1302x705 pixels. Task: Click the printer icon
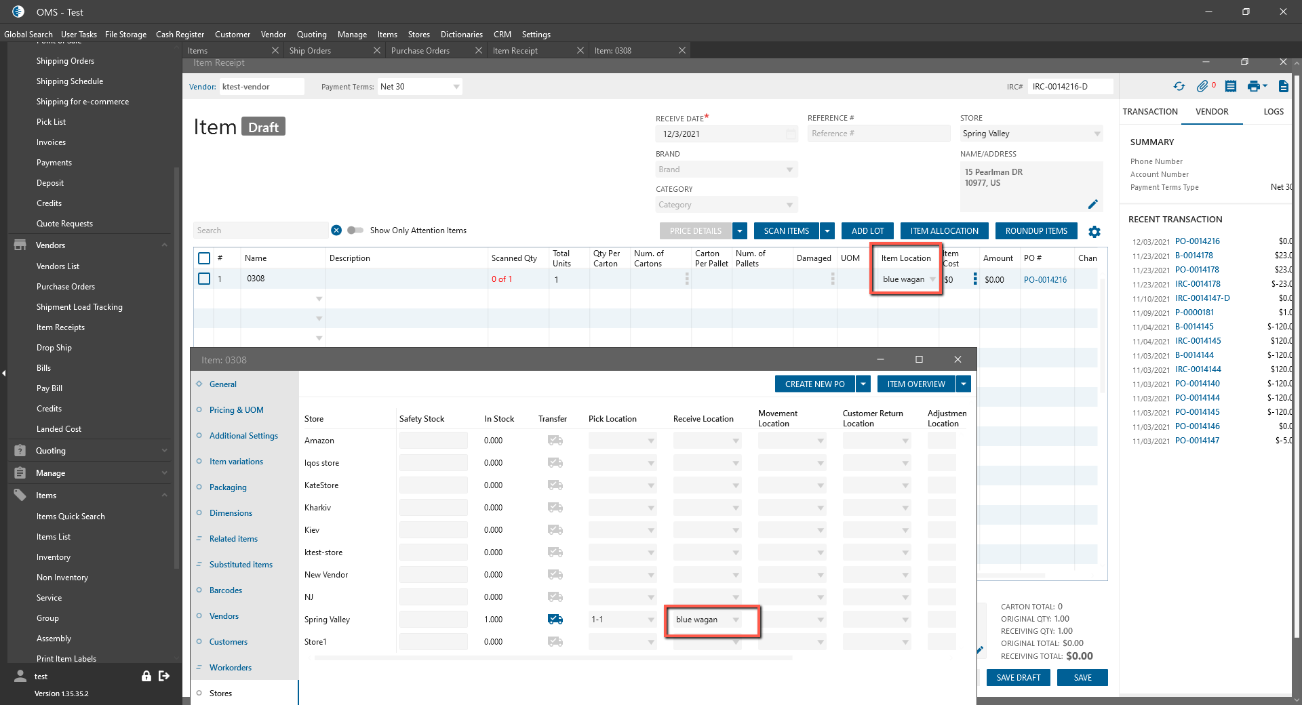1253,86
